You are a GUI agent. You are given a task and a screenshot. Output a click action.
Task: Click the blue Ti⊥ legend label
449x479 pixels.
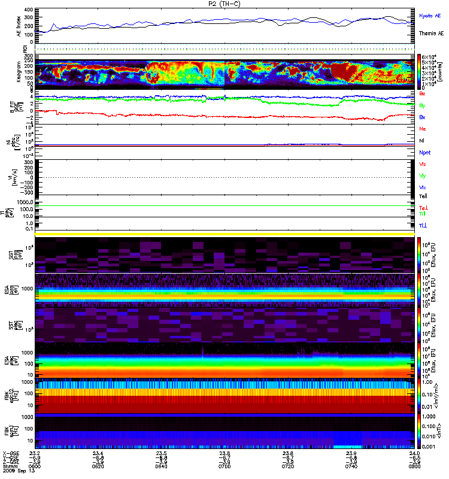(423, 226)
